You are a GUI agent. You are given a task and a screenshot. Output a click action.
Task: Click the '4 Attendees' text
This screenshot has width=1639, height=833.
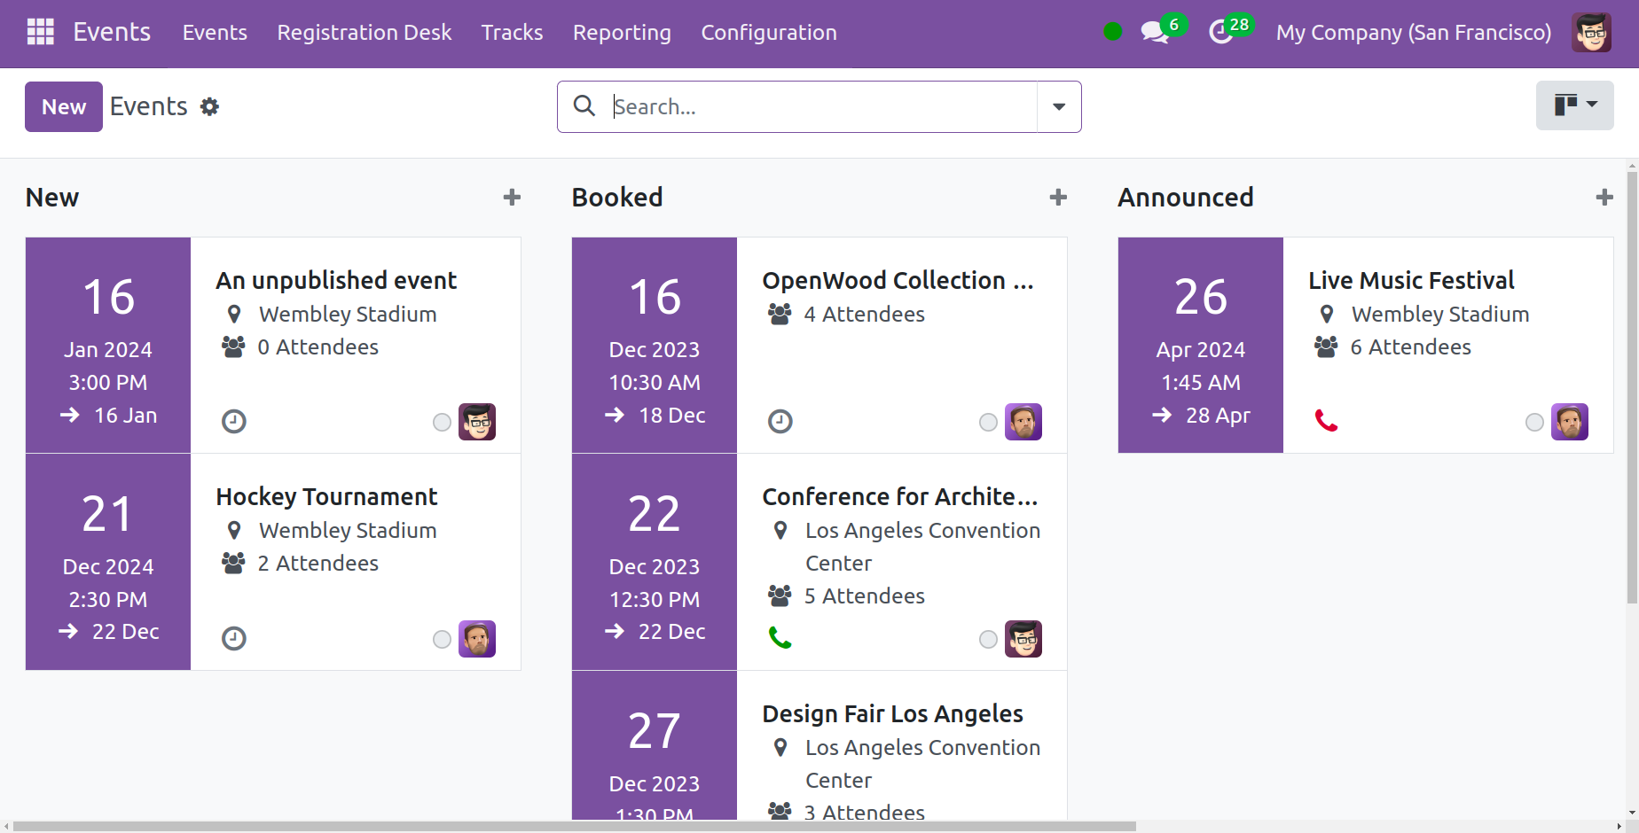(864, 314)
